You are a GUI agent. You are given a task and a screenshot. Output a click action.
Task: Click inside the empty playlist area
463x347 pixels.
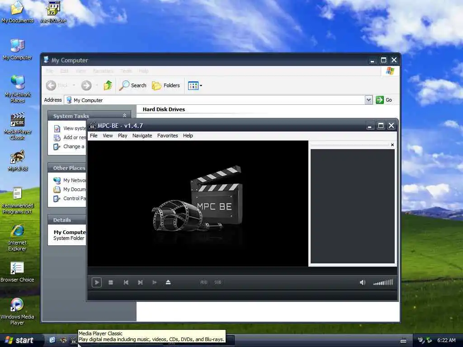tap(353, 206)
